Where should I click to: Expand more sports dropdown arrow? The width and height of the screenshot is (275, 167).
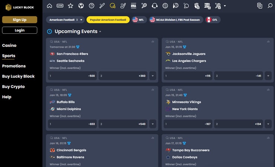tap(225, 6)
